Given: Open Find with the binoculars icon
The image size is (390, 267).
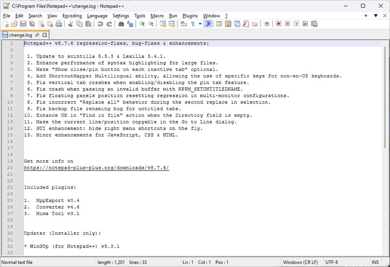Looking at the screenshot, I should click(121, 24).
